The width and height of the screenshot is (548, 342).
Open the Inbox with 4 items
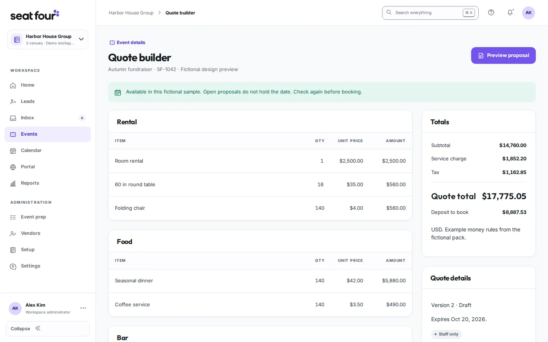pos(48,118)
